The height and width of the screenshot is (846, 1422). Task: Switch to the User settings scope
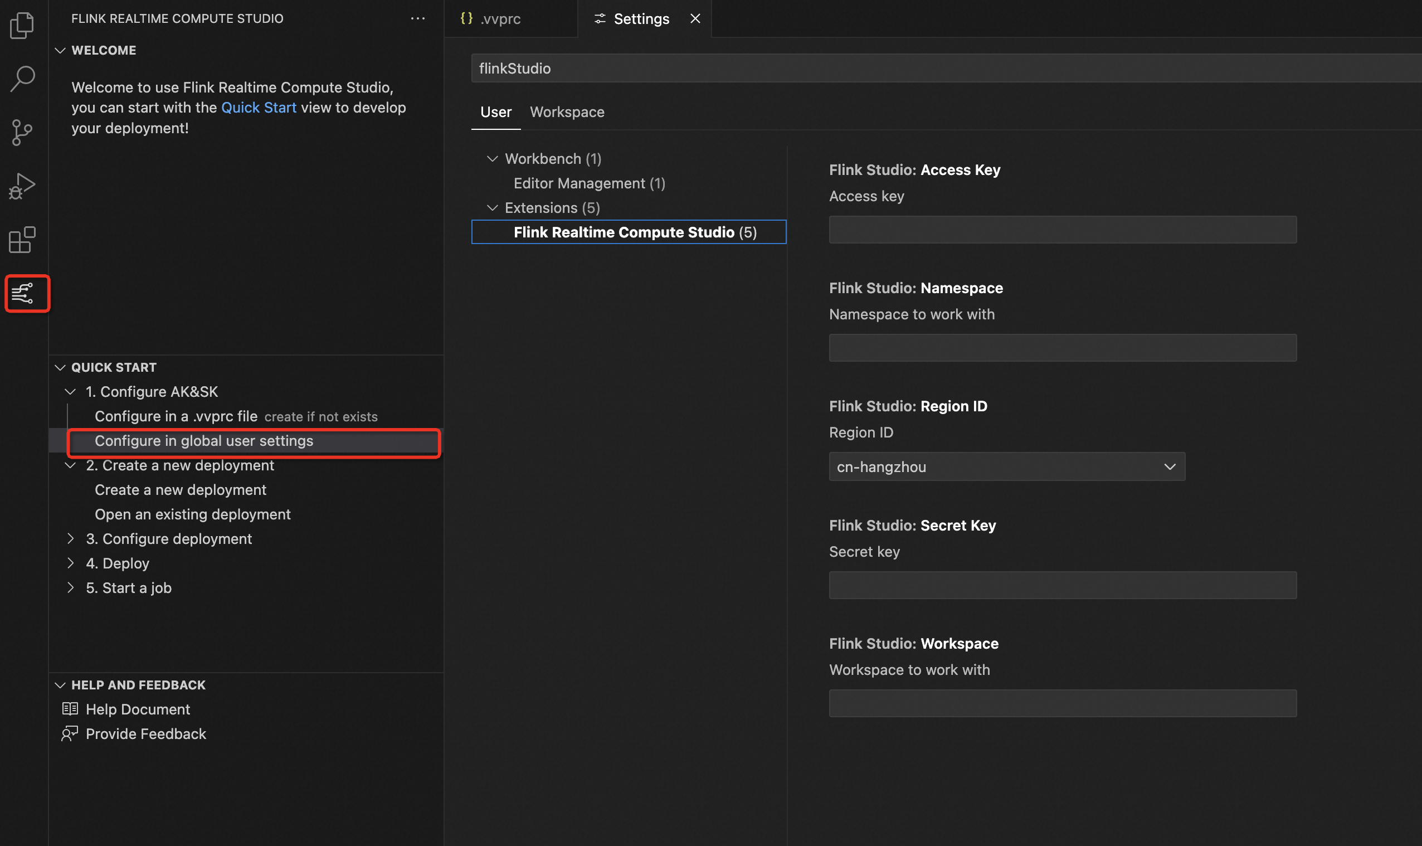pyautogui.click(x=496, y=111)
